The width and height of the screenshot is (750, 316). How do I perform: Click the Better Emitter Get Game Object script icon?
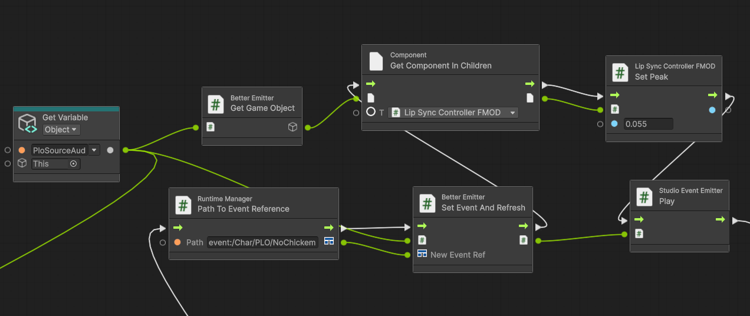coord(216,104)
